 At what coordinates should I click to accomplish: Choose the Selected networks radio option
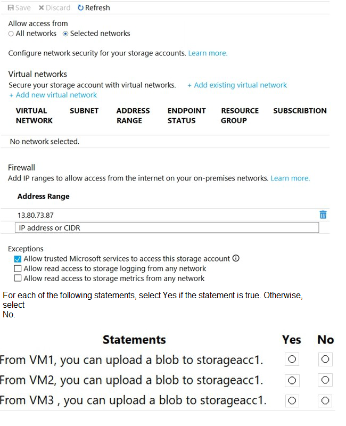click(65, 34)
